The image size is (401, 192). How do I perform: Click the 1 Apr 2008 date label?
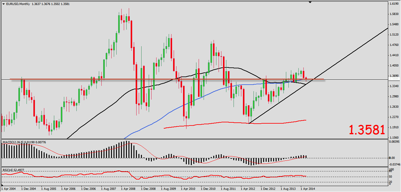[x=128, y=189]
